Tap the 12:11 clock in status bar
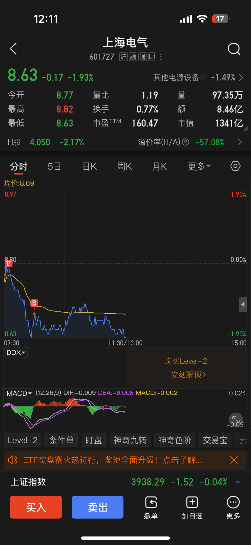The height and width of the screenshot is (545, 251). click(x=46, y=19)
